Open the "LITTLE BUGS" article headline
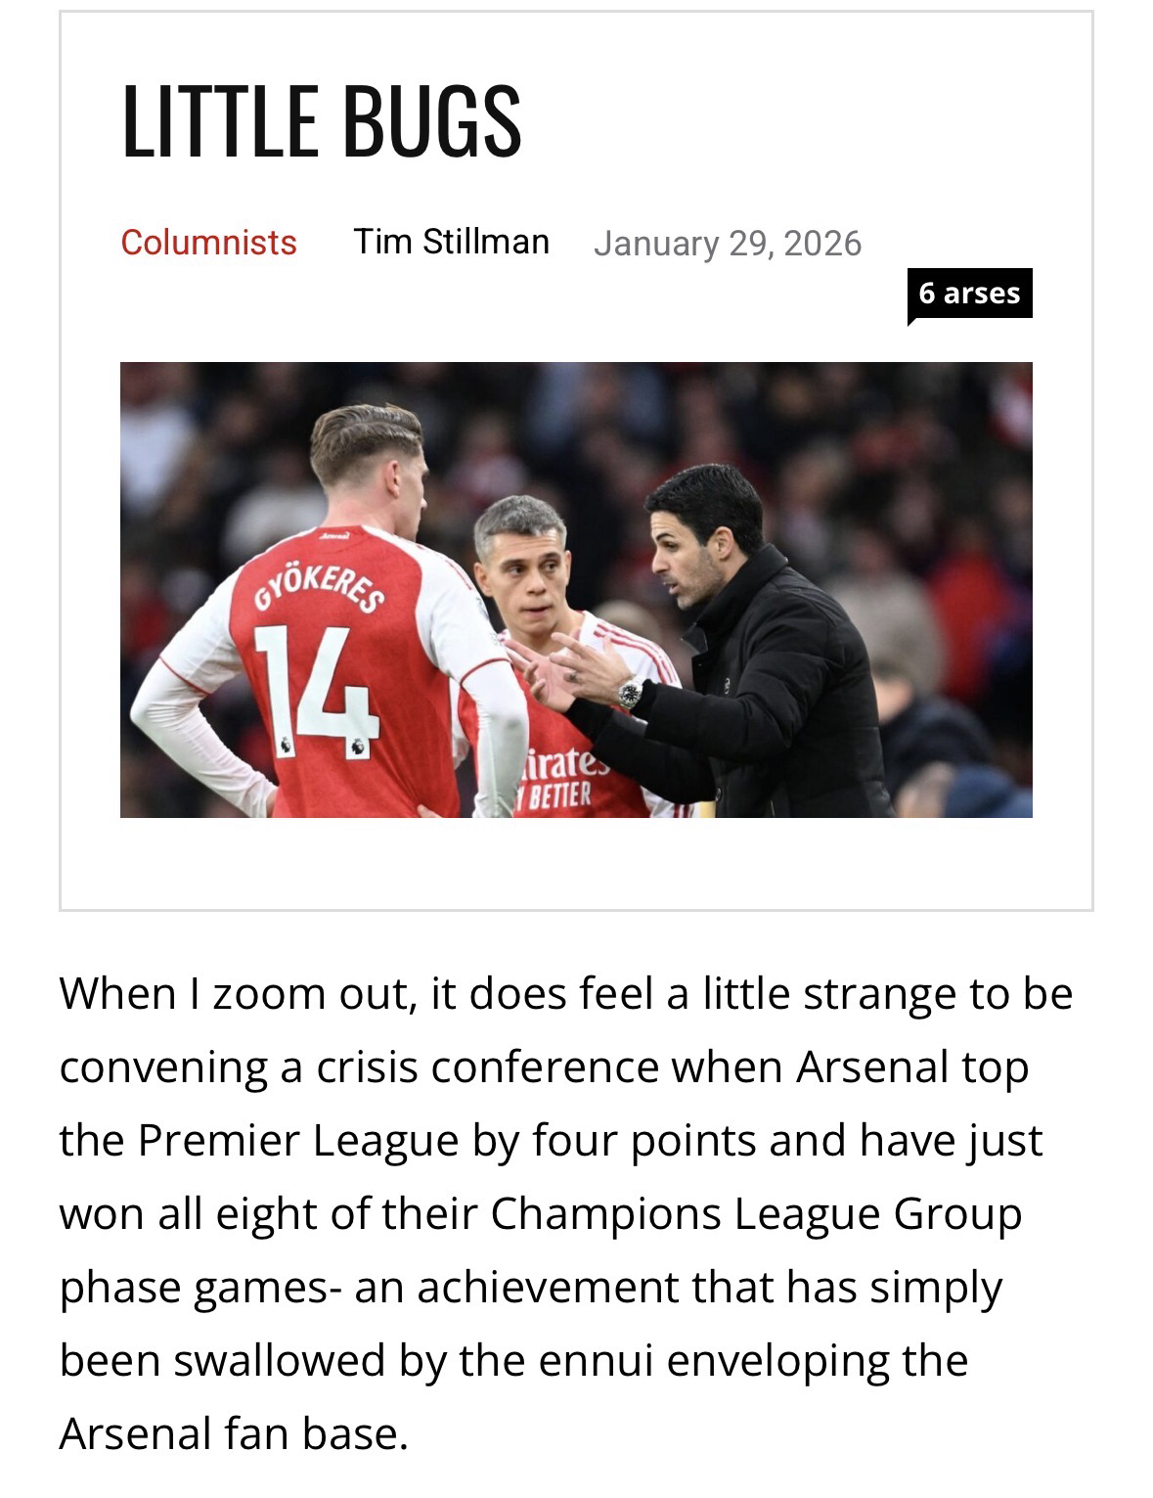The image size is (1153, 1498). click(321, 120)
